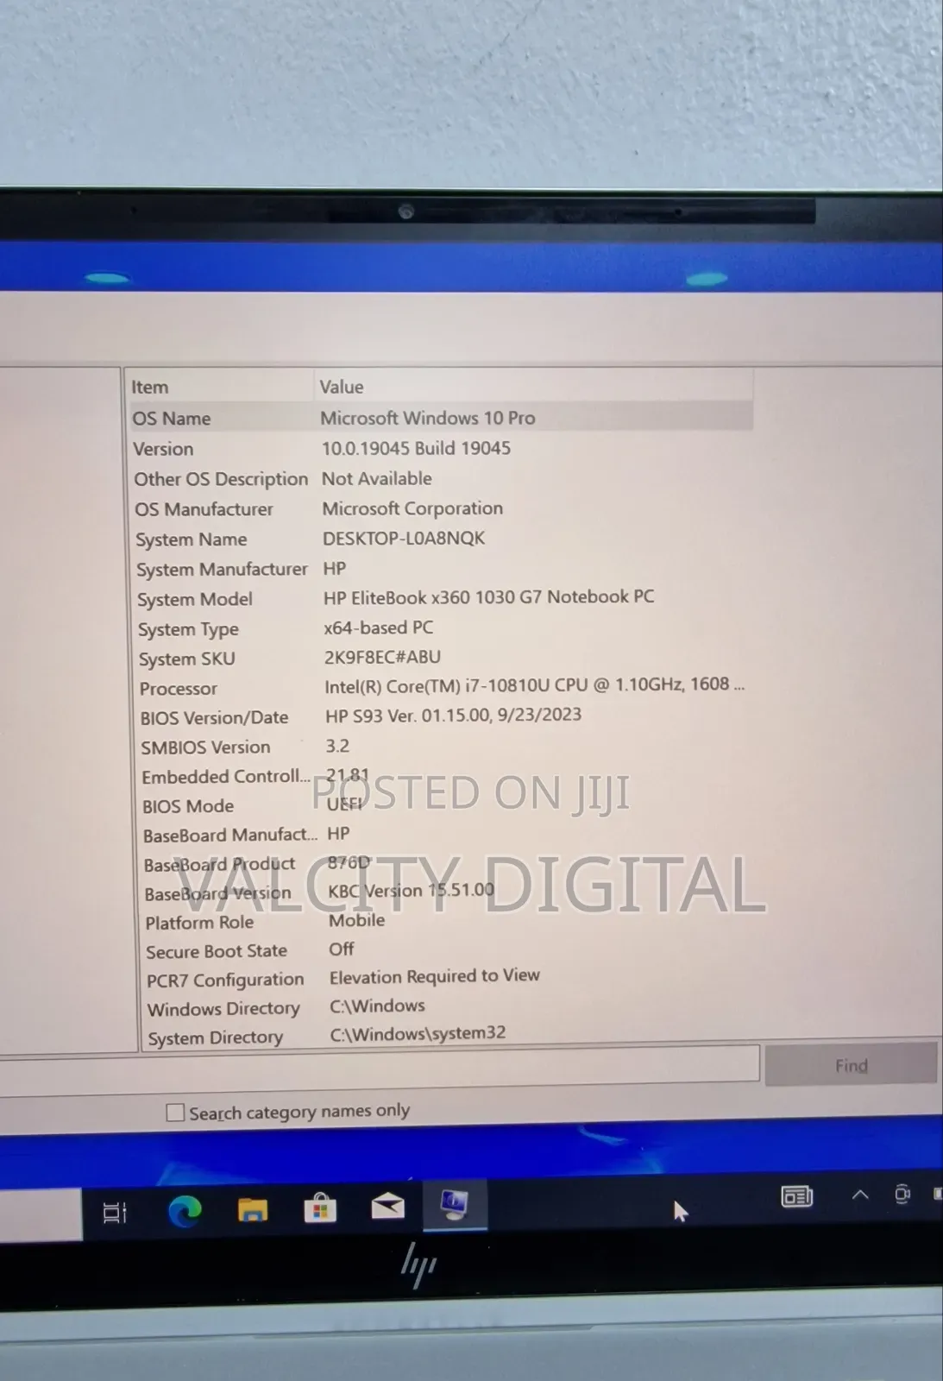Show hidden system tray icons
943x1381 pixels.
[860, 1195]
